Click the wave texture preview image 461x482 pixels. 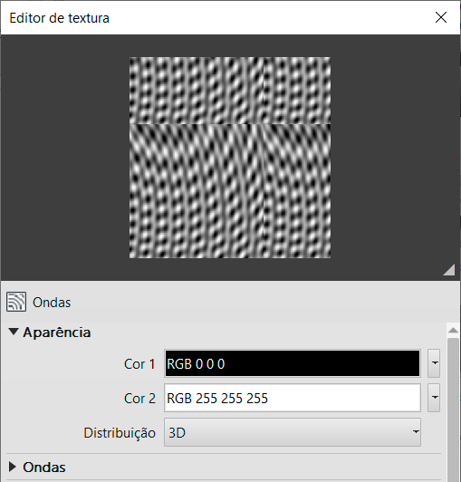(230, 158)
